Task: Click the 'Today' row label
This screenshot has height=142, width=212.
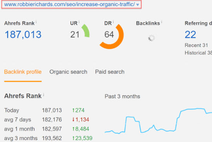Action: (12, 111)
